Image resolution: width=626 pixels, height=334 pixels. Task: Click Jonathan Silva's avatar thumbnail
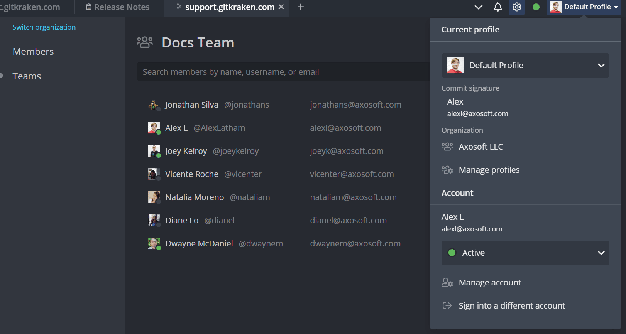pyautogui.click(x=154, y=105)
